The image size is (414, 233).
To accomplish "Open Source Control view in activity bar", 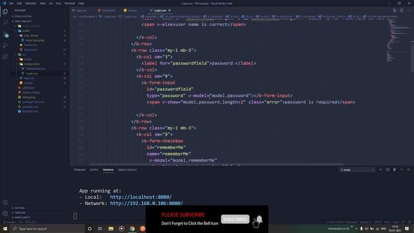I will click(5, 34).
